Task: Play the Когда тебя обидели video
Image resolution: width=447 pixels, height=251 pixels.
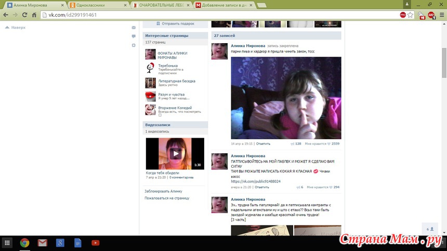Action: [175, 153]
